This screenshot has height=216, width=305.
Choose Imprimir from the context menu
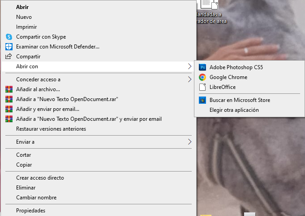coord(99,27)
